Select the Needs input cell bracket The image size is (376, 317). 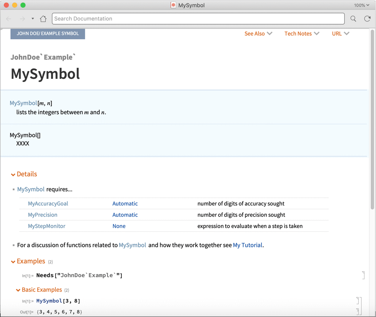click(363, 275)
